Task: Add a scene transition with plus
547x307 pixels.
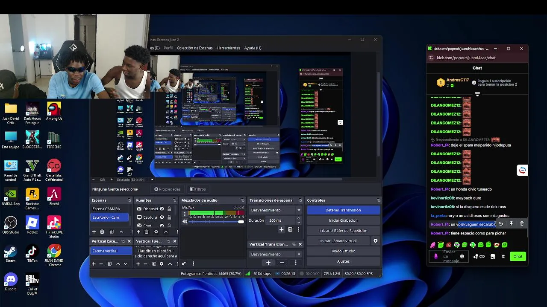Action: [x=281, y=229]
